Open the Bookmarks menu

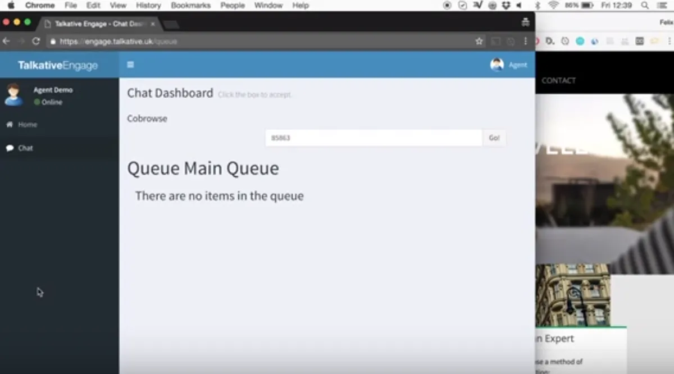[x=191, y=5]
